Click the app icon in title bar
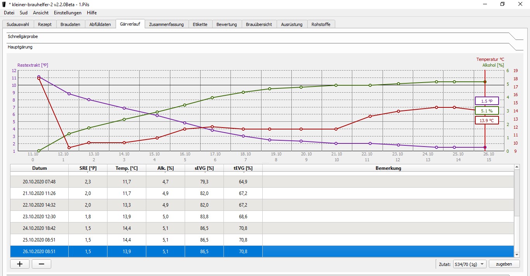530x276 pixels. coord(4,4)
